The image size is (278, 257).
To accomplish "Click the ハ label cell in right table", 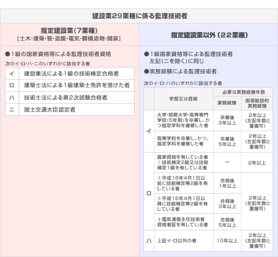I will click(x=149, y=241).
